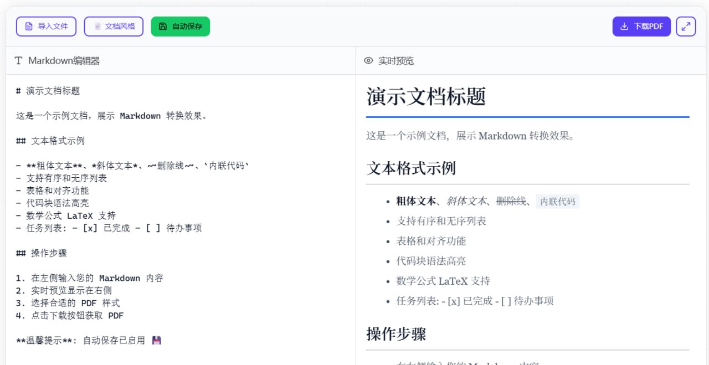Click the strikethrough 删除线 text in preview
This screenshot has height=365, width=709.
coord(511,201)
